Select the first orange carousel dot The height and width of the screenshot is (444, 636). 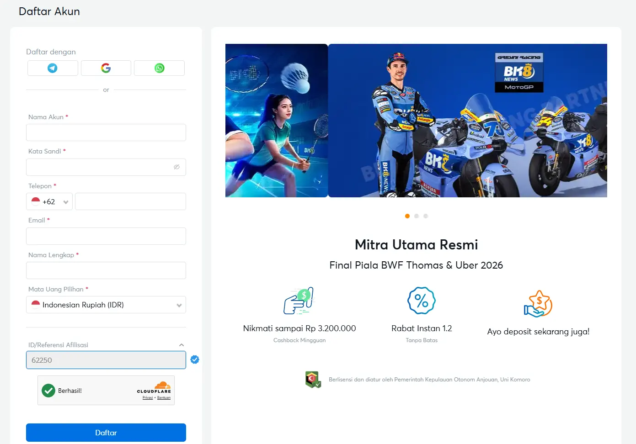(407, 216)
